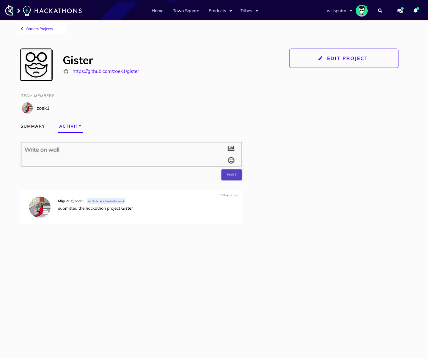Click the willsputra profile avatar

tap(362, 11)
